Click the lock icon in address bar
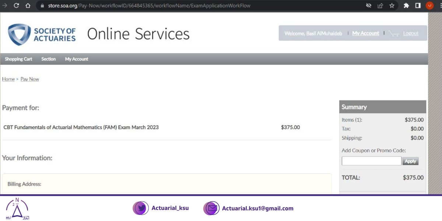The width and height of the screenshot is (442, 221). coord(42,6)
